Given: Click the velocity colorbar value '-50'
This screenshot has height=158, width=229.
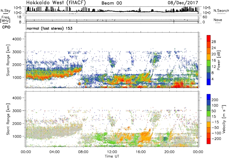Looking at the screenshot, I should coord(215,127).
